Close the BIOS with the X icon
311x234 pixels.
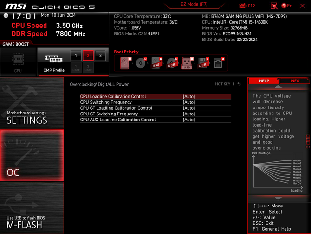click(x=302, y=6)
